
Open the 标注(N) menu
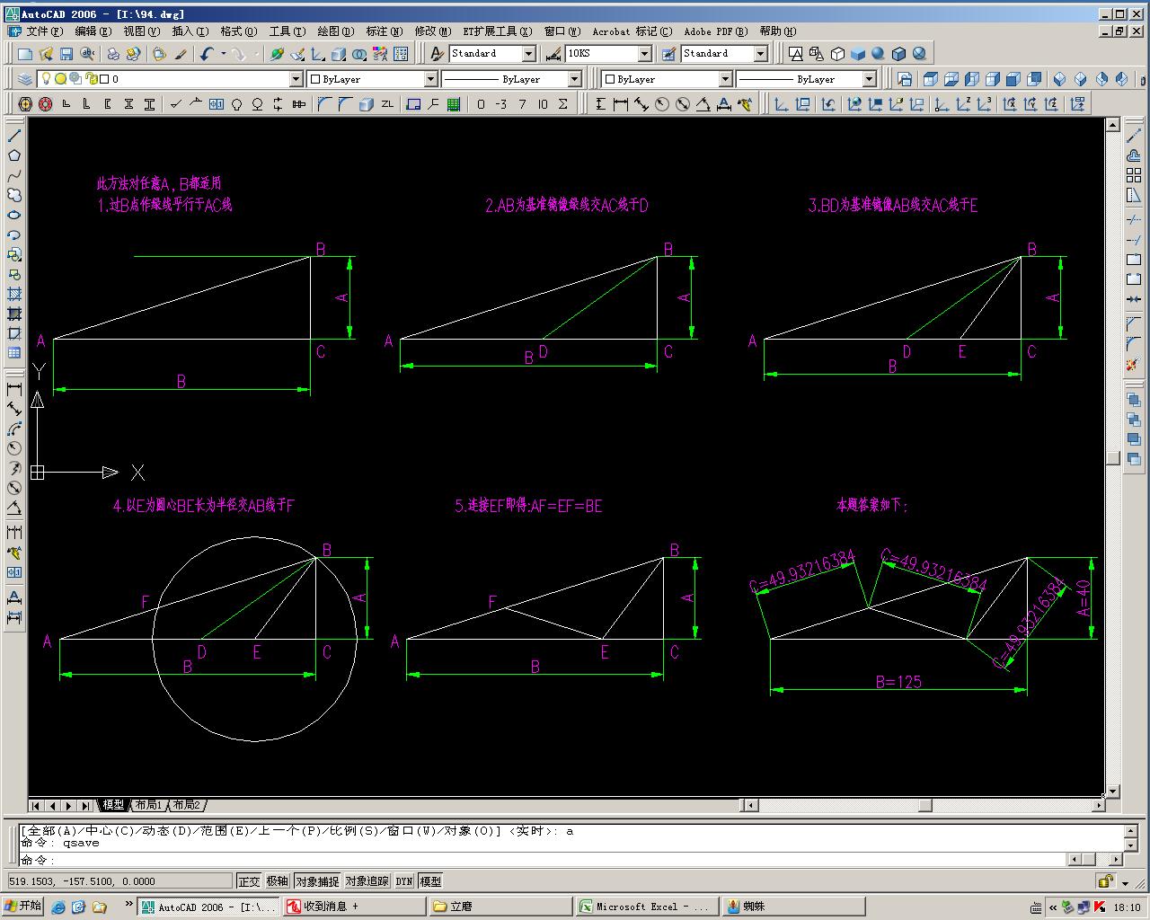pyautogui.click(x=385, y=31)
